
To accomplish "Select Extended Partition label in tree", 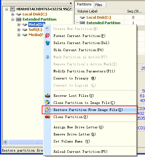I will 40,19.
